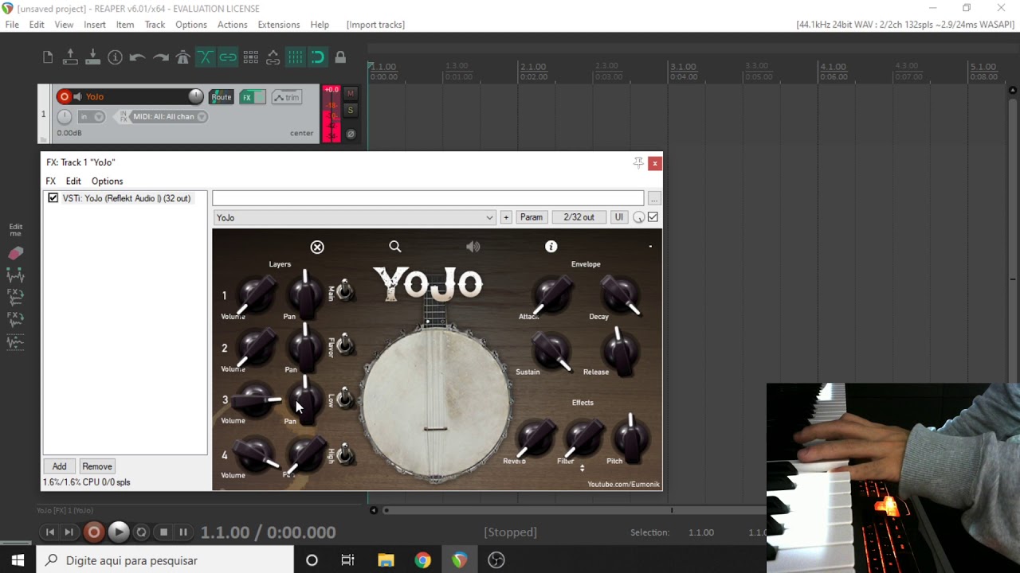Toggle plugin bypass checkbox at top right

pos(653,217)
